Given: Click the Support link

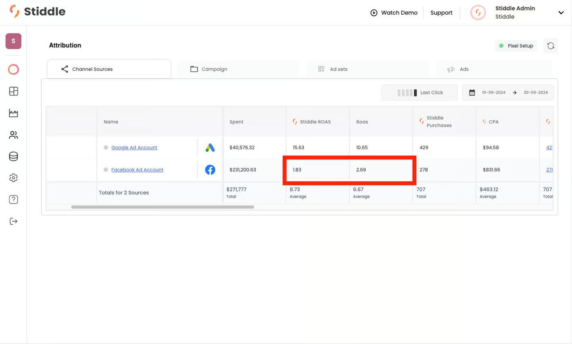Looking at the screenshot, I should point(441,13).
